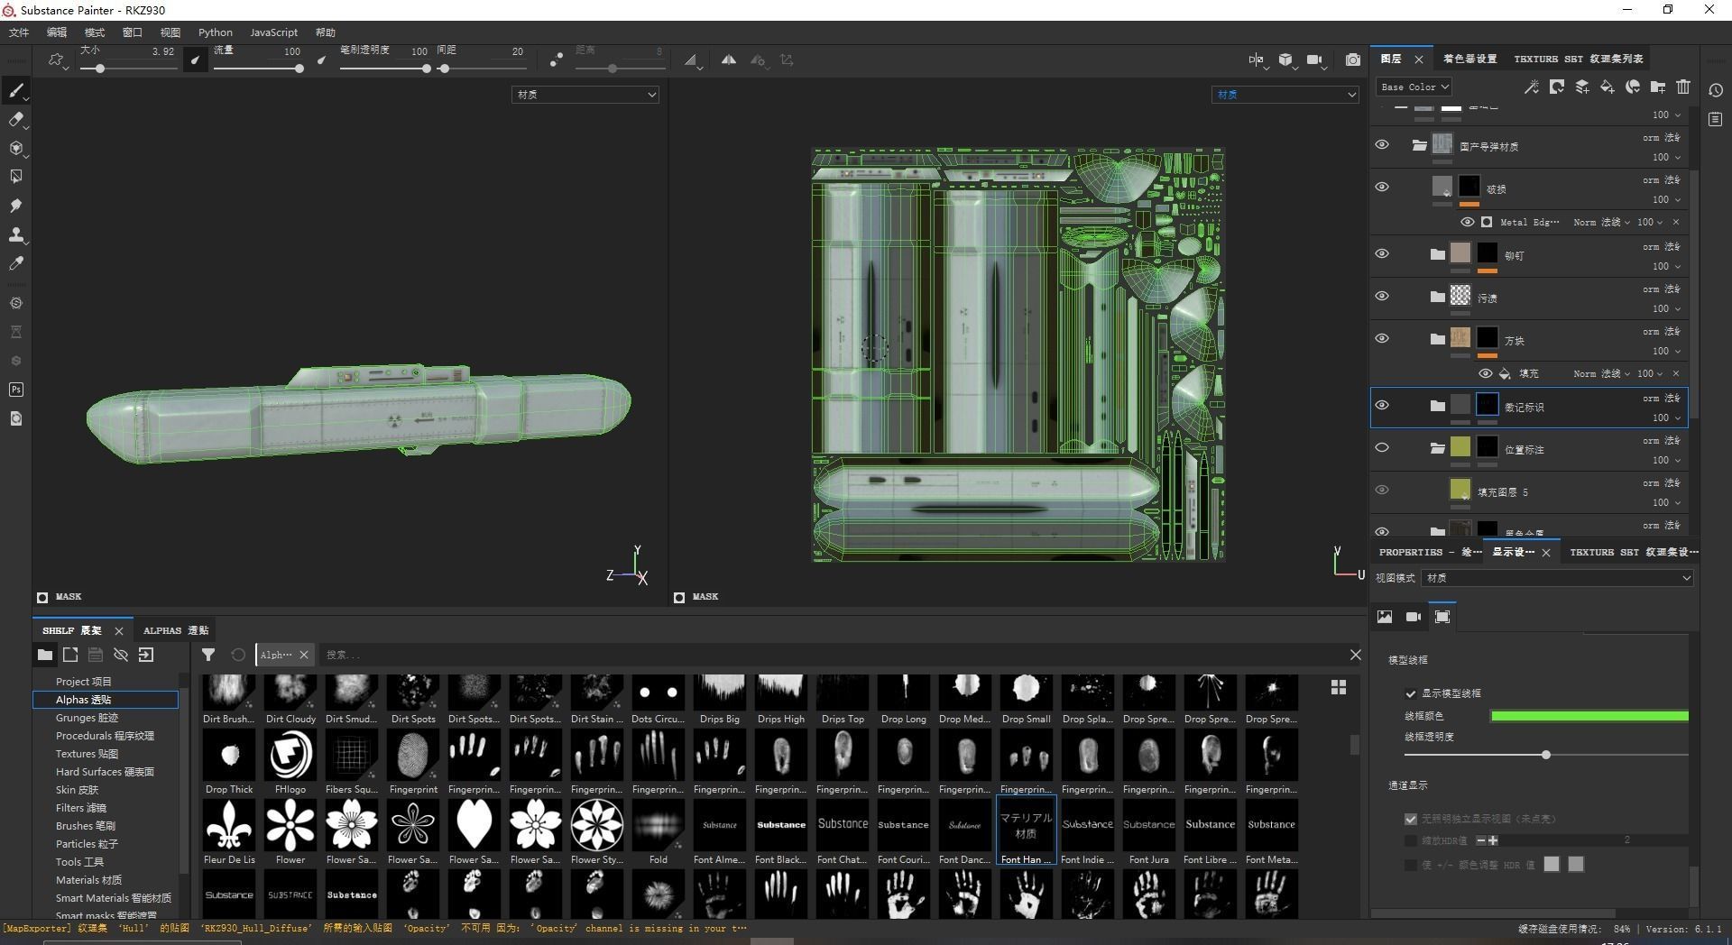Add a new fill layer

point(1607,87)
